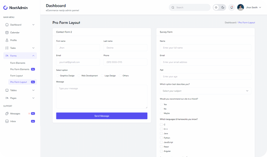Image resolution: width=267 pixels, height=157 pixels.
Task: Check the Python language checkbox
Action: 161,138
